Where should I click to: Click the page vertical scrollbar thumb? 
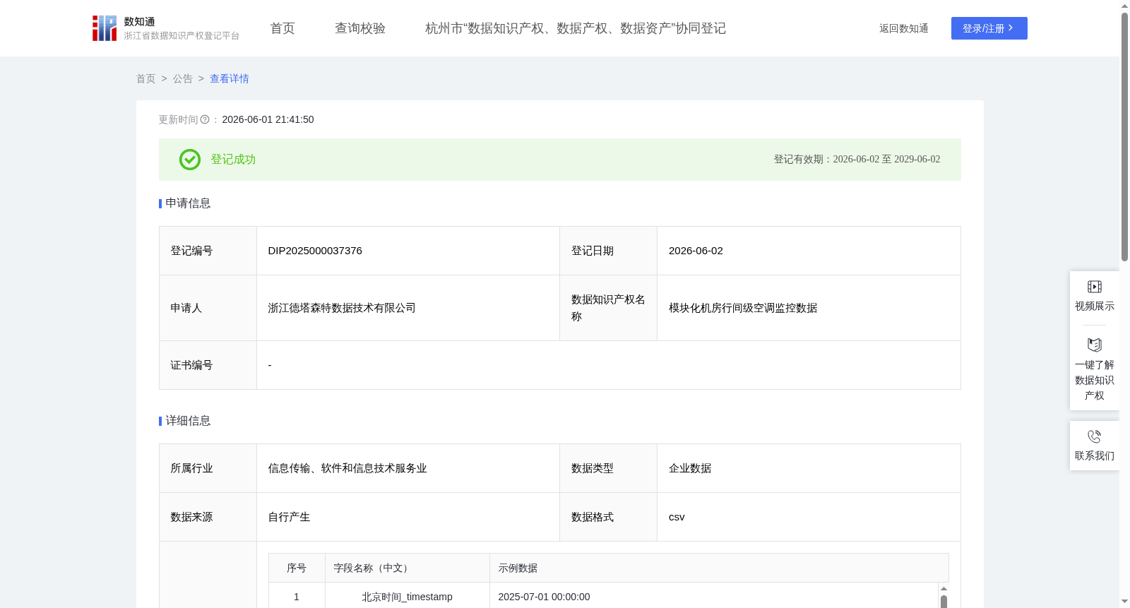point(1124,138)
